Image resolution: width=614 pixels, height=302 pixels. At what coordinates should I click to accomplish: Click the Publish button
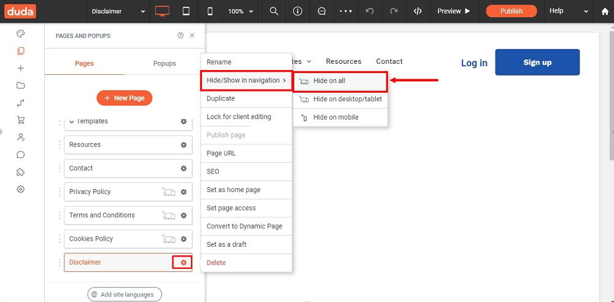tap(511, 11)
